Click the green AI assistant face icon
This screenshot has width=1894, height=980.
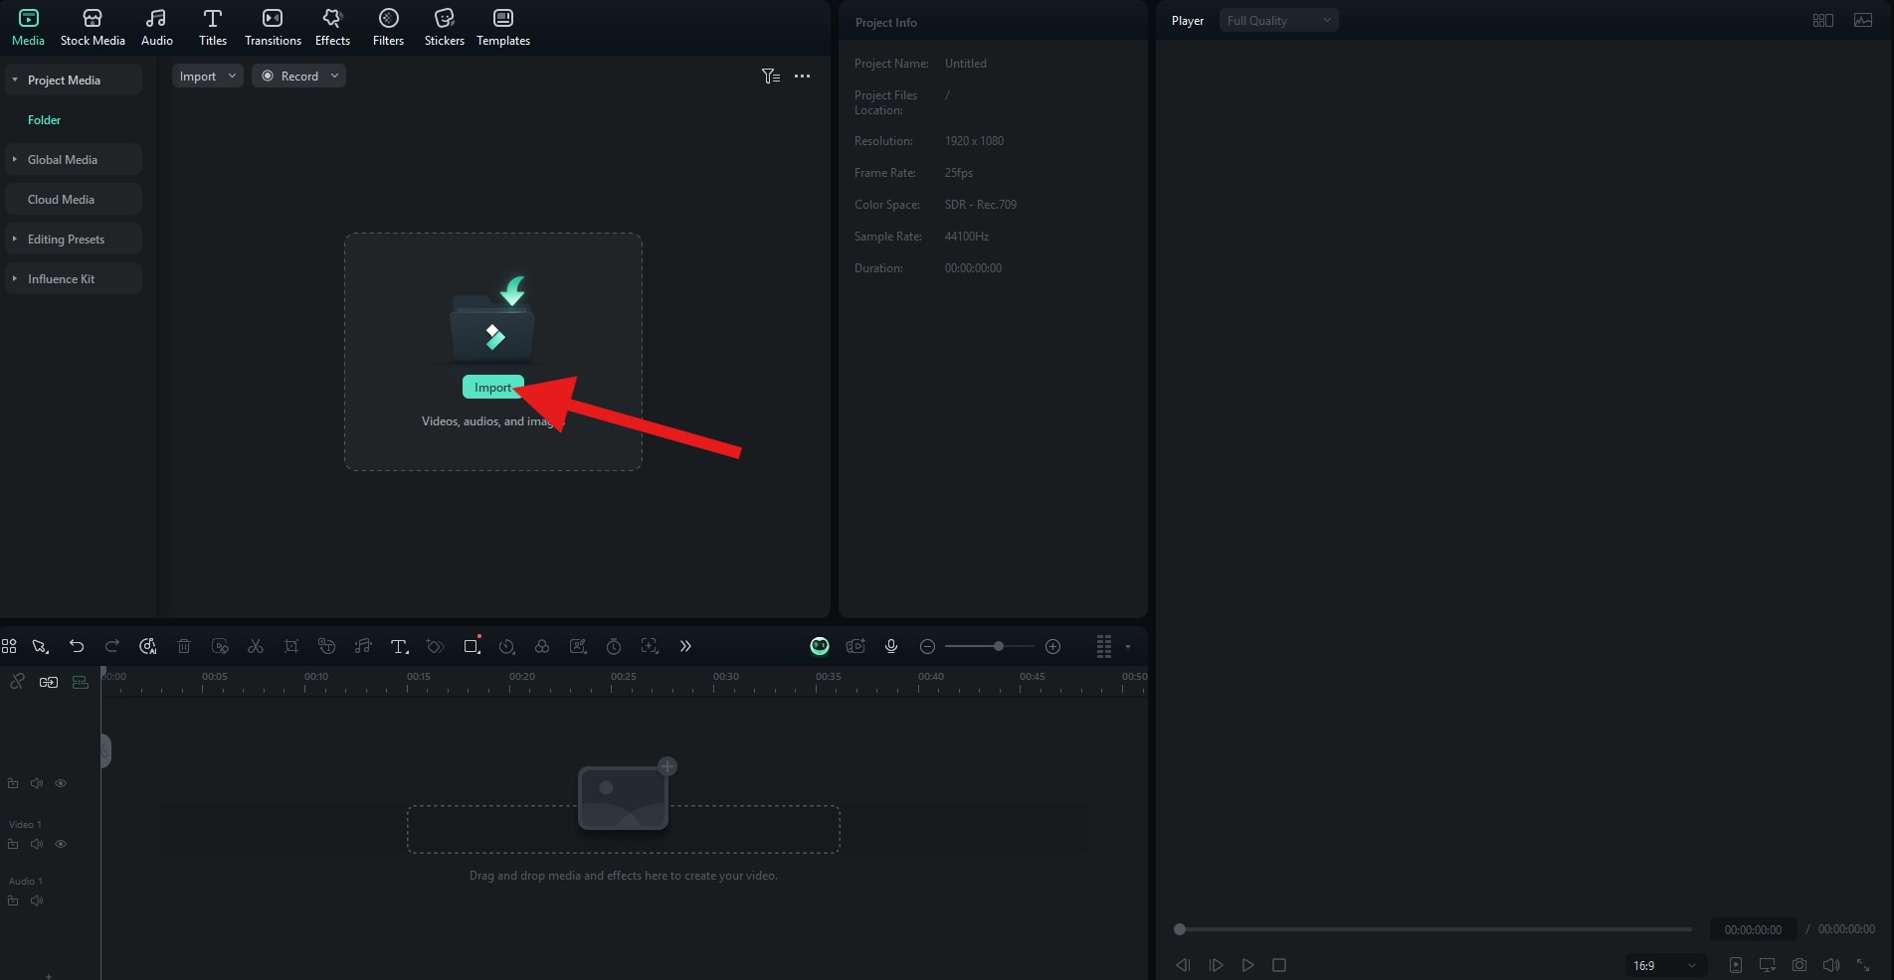(820, 646)
